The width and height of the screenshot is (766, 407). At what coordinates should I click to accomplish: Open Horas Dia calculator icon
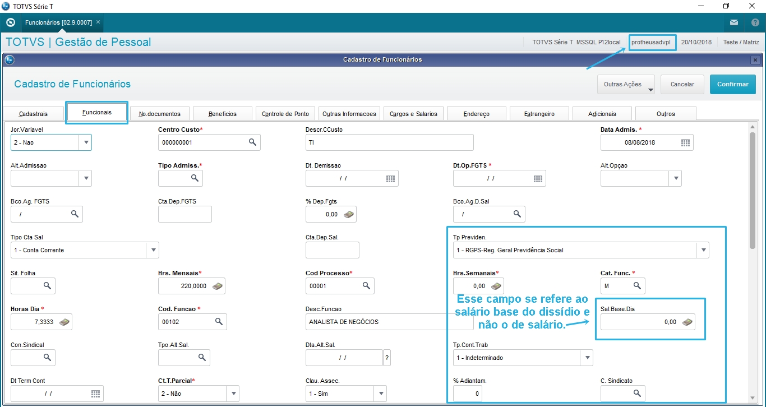(x=65, y=322)
